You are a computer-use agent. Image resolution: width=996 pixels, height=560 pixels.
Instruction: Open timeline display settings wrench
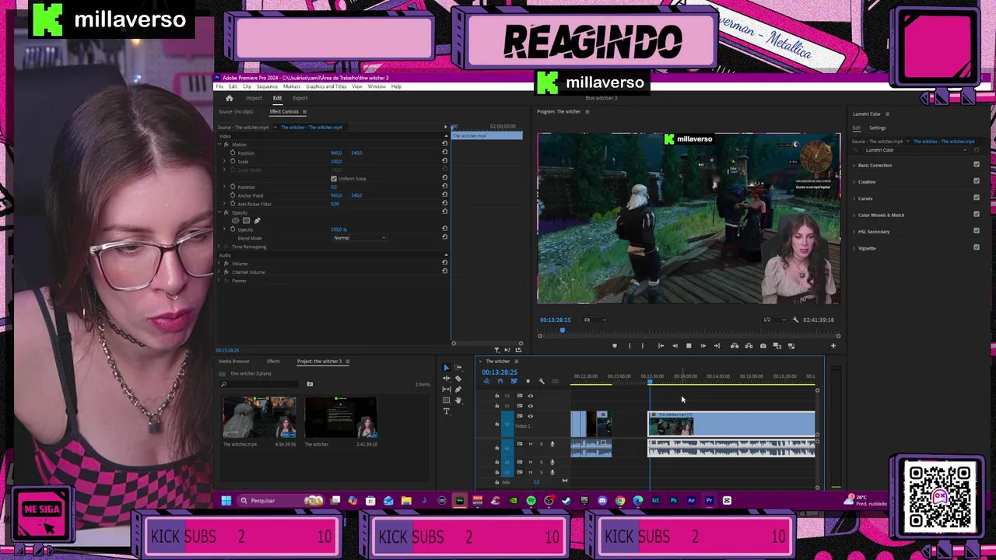coord(542,381)
